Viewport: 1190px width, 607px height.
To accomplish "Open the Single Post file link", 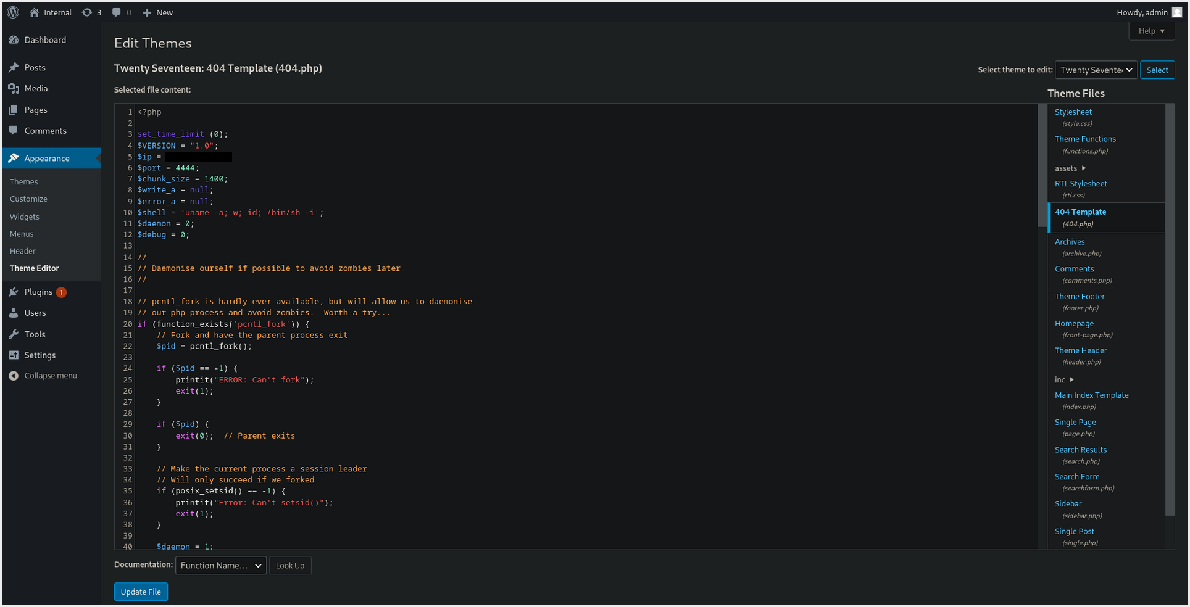I will click(1075, 532).
